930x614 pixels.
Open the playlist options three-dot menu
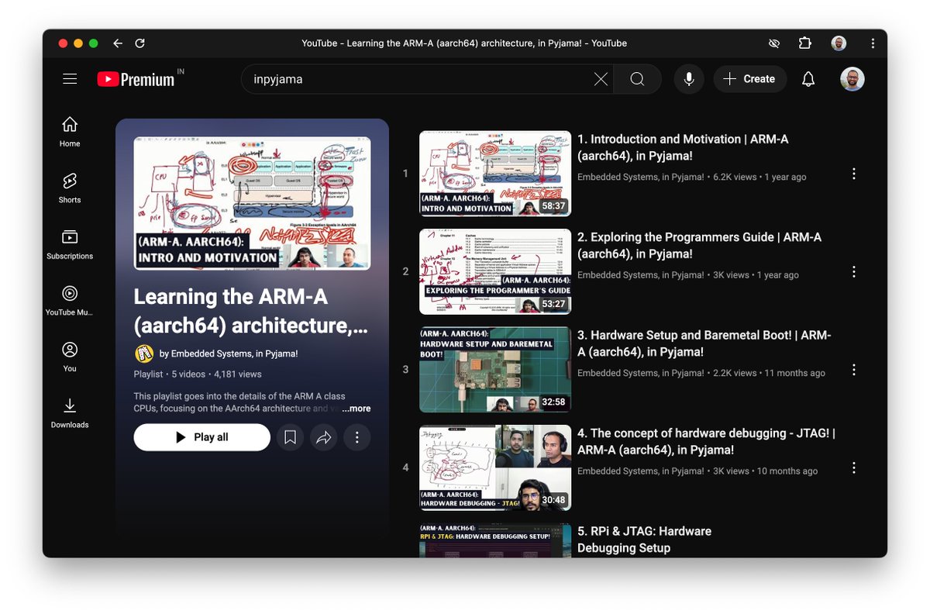pos(357,437)
